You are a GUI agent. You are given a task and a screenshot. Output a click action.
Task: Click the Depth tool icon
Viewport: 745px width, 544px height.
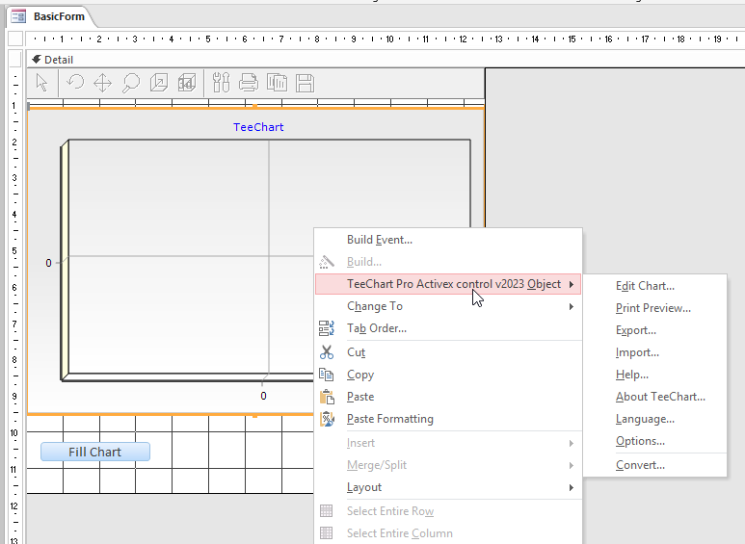pyautogui.click(x=159, y=83)
